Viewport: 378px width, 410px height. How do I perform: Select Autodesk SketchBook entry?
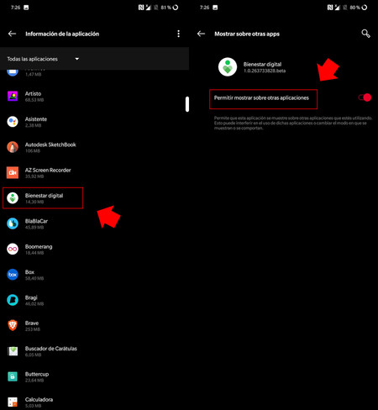pyautogui.click(x=94, y=147)
